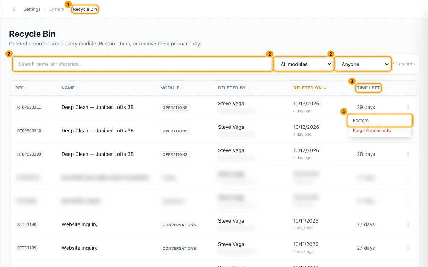Sort the table by MODULE column
This screenshot has width=428, height=267.
[171, 88]
